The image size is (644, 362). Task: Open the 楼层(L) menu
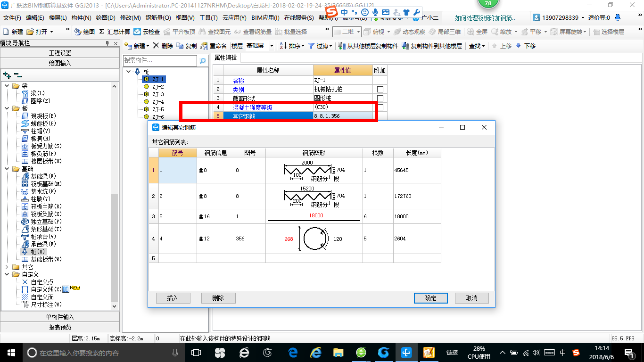pyautogui.click(x=58, y=18)
